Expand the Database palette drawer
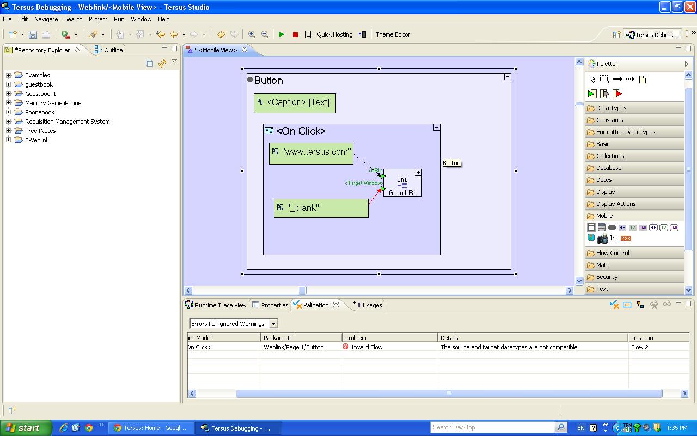This screenshot has width=697, height=436. (608, 168)
